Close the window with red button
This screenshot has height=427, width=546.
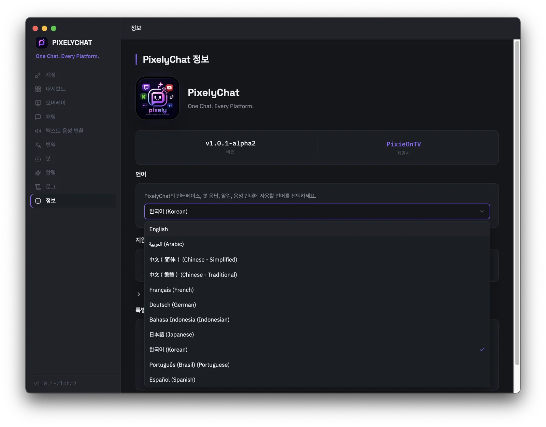click(35, 29)
